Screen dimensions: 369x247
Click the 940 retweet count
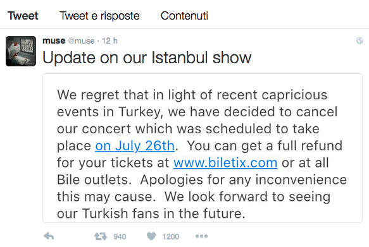tap(120, 237)
